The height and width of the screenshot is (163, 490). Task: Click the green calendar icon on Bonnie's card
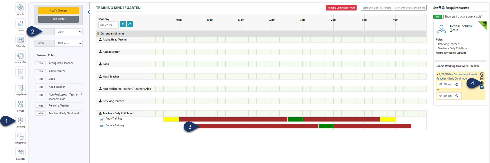tap(485, 24)
